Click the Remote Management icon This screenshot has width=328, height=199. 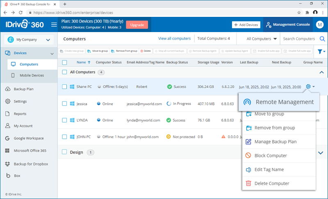pyautogui.click(x=247, y=102)
